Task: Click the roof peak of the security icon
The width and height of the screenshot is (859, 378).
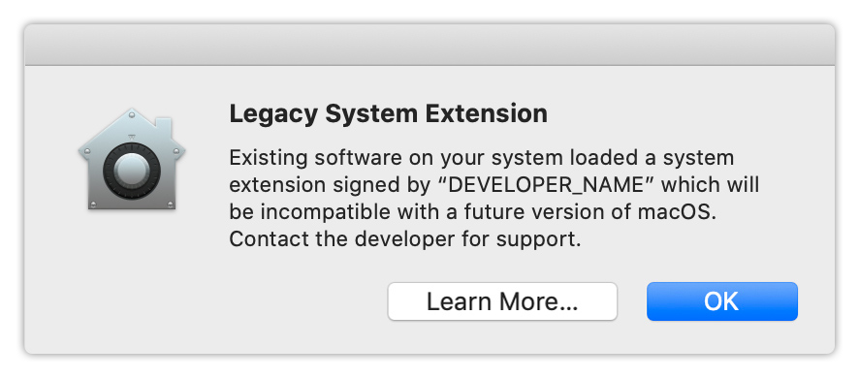Action: click(132, 112)
